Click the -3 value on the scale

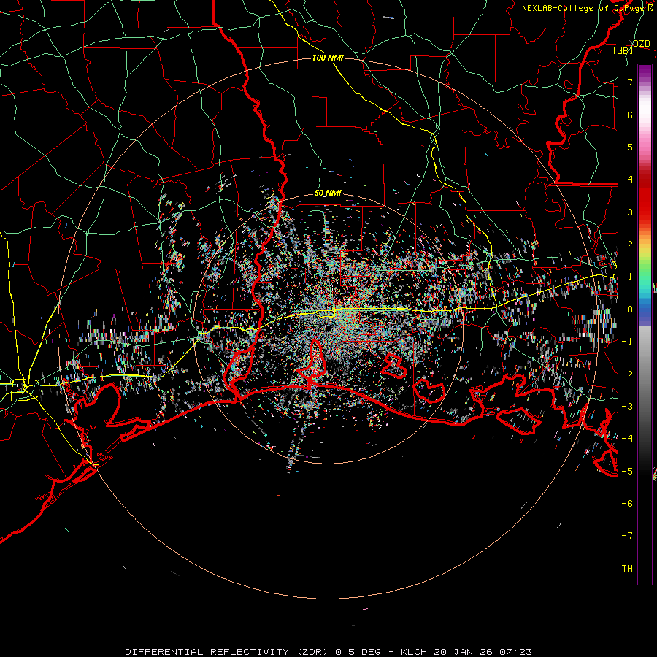pos(627,407)
